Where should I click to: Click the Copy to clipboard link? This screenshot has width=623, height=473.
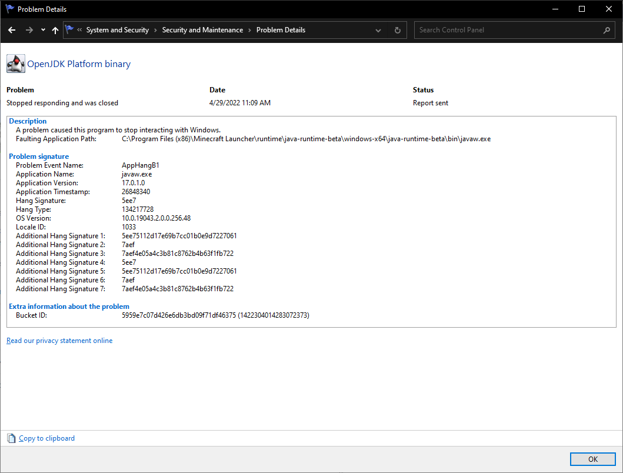[46, 438]
